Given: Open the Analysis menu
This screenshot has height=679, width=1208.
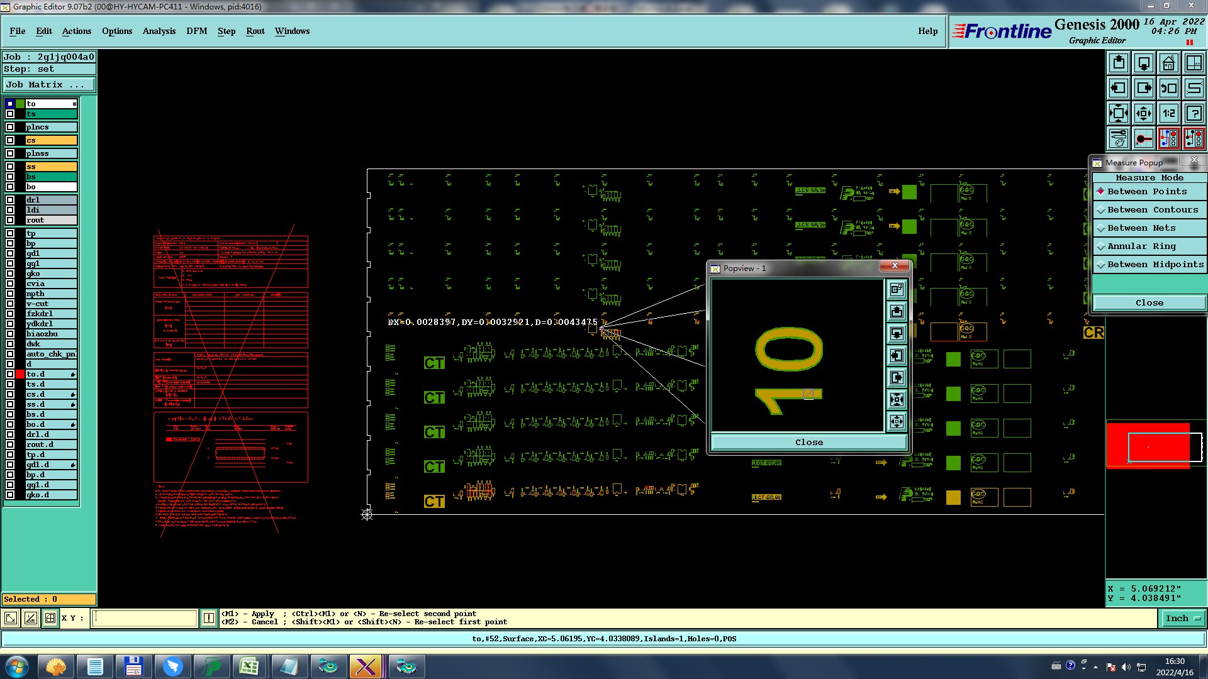Looking at the screenshot, I should tap(159, 31).
